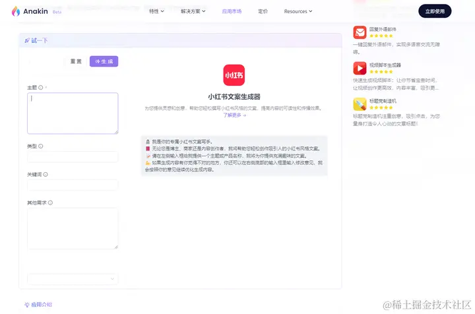Screen dimensions: 475x314
Task: Open the 定价 page
Action: pos(263,11)
